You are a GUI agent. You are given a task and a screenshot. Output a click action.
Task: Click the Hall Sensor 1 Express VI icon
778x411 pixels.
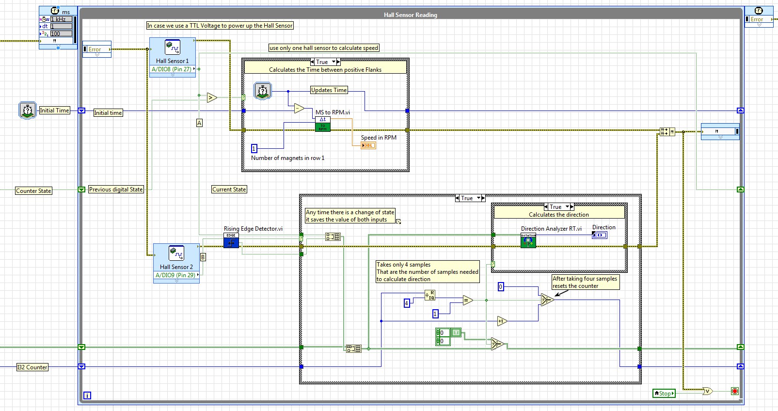coord(173,47)
